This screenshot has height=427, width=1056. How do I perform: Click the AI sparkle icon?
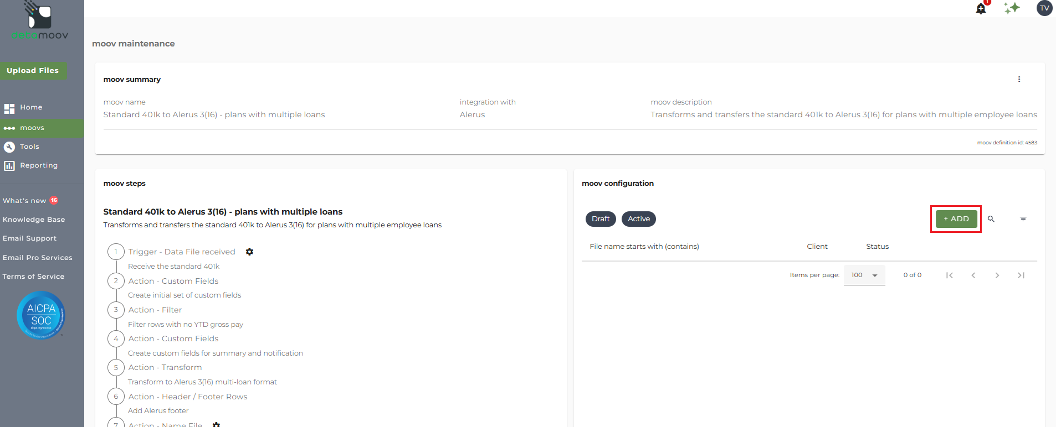(x=1012, y=8)
